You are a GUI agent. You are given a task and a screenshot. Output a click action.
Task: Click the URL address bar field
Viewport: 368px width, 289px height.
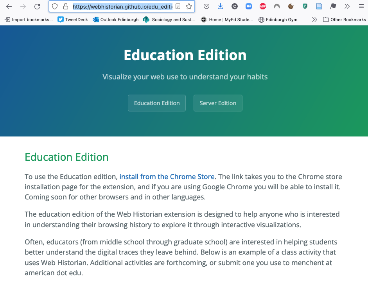click(122, 7)
